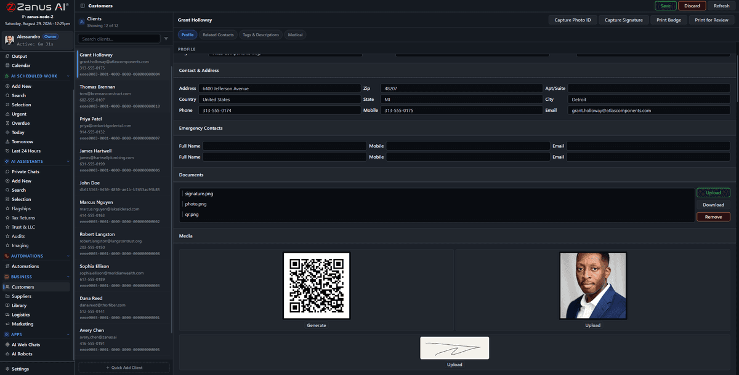Viewport: 739px width, 375px height.
Task: Show Tomorrow's scheduled work
Action: [x=22, y=141]
